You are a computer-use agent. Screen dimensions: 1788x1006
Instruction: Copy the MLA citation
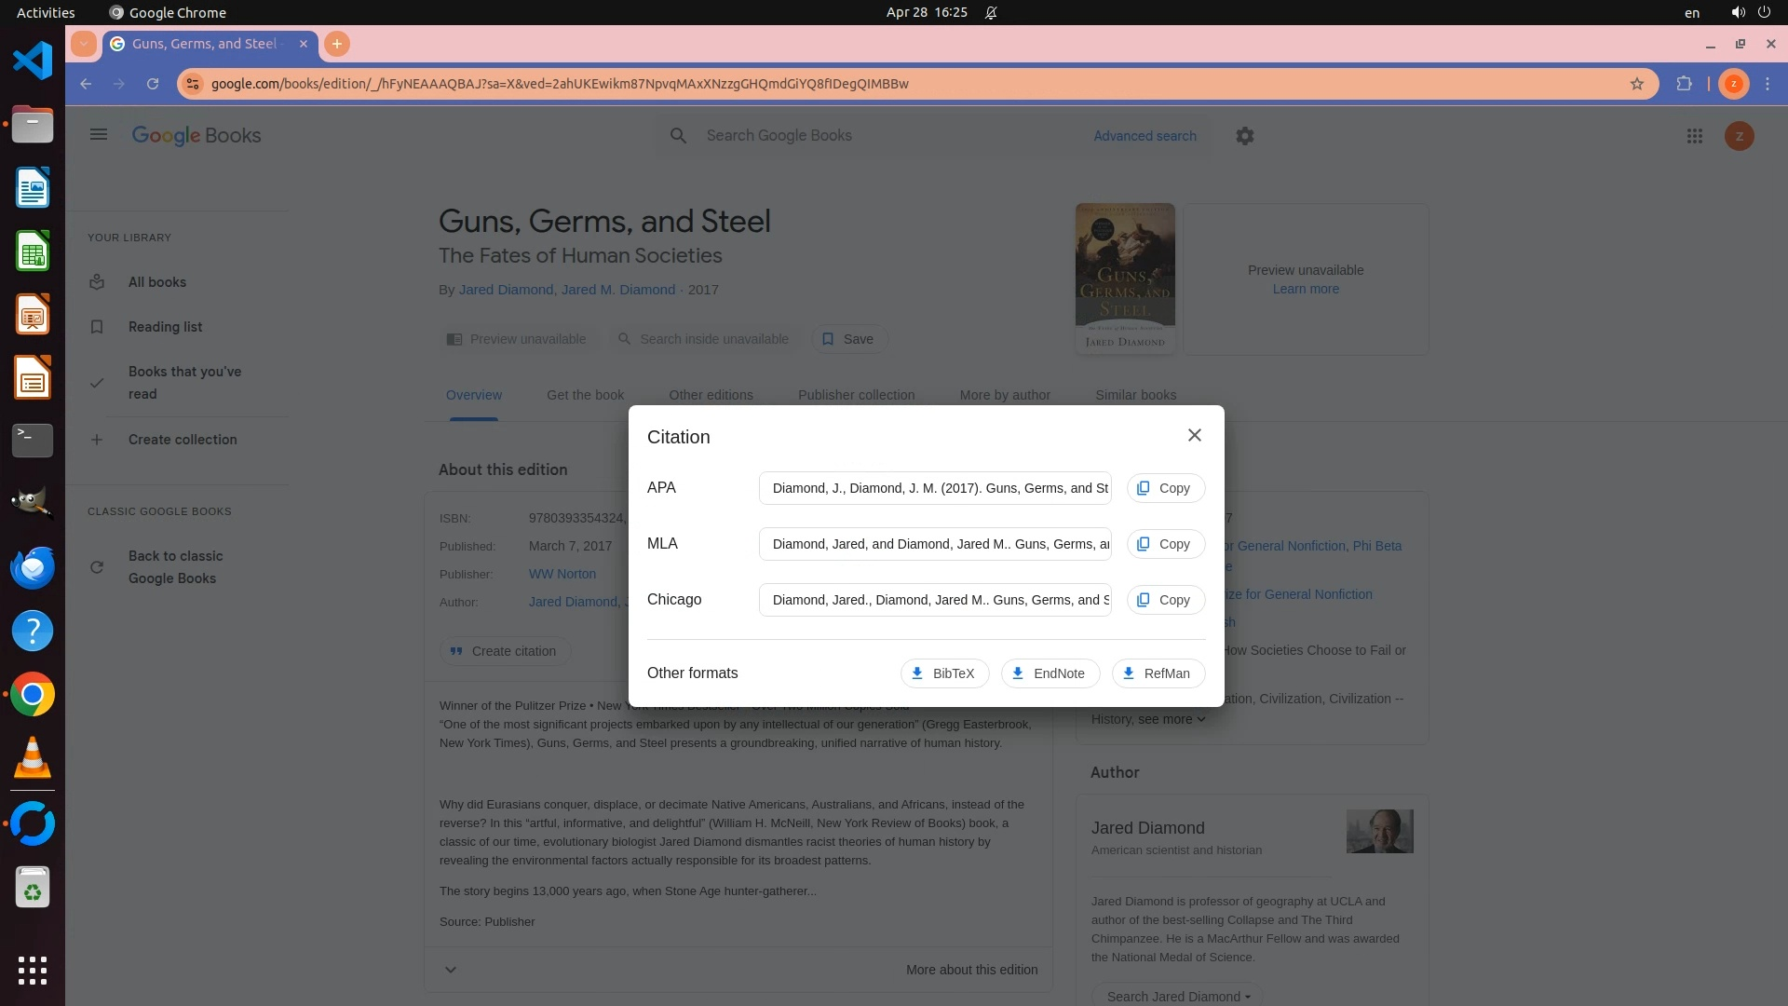pos(1165,544)
